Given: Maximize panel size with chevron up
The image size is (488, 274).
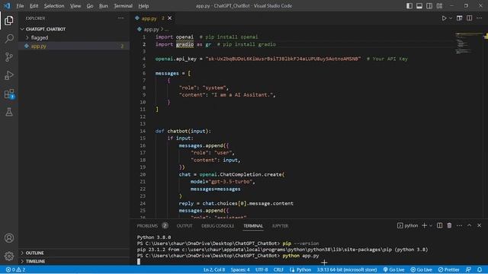Looking at the screenshot, I should tap(470, 225).
